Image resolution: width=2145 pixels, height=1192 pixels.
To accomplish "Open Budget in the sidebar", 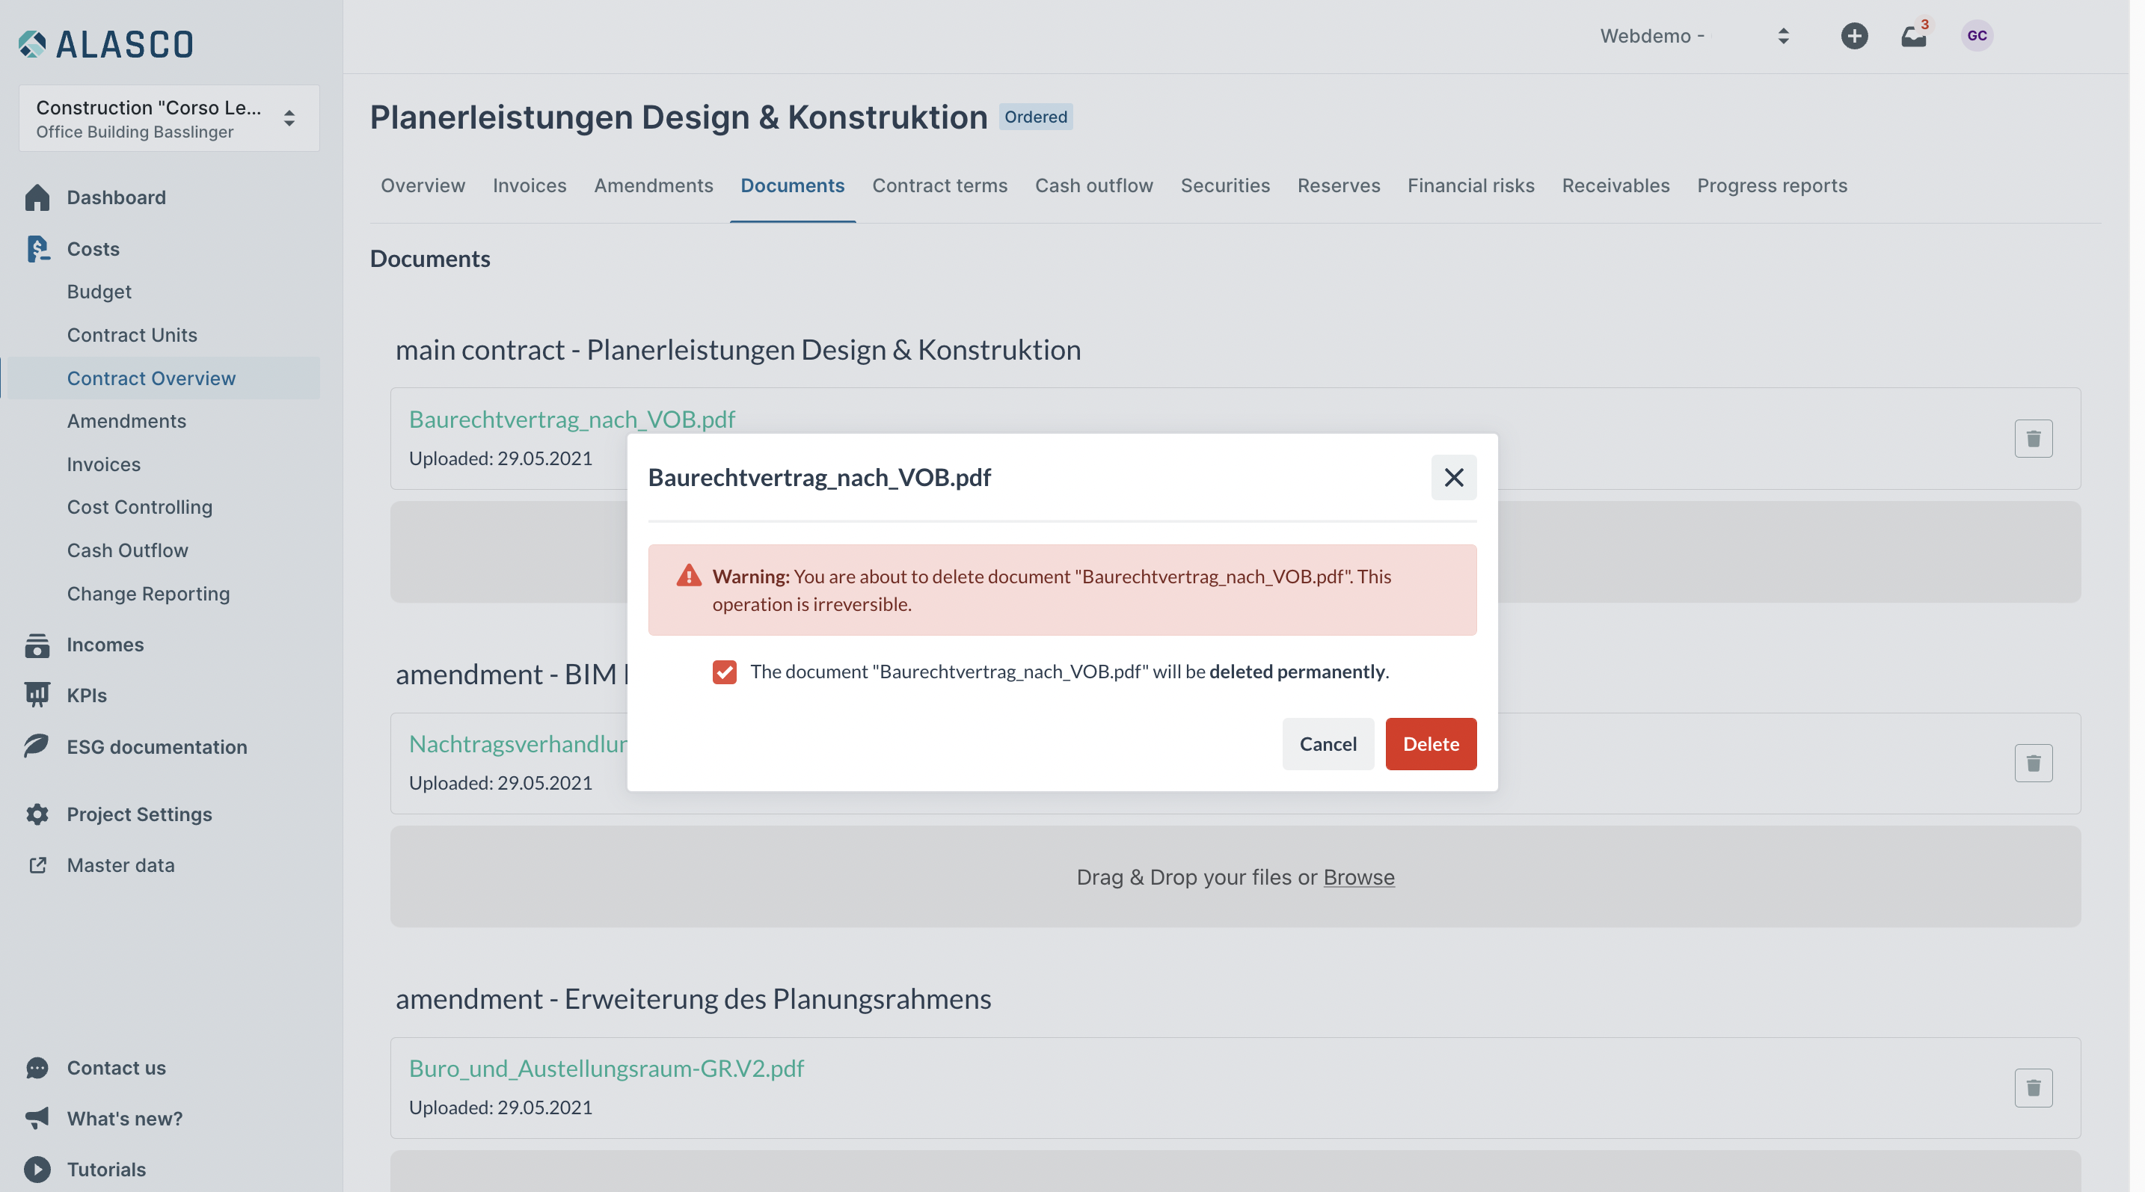I will [99, 292].
